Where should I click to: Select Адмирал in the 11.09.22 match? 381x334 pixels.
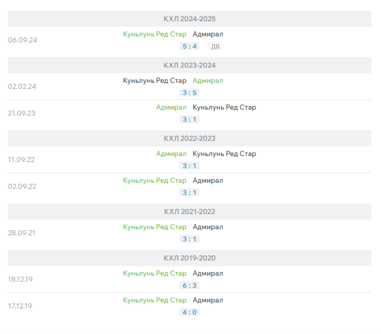[171, 154]
